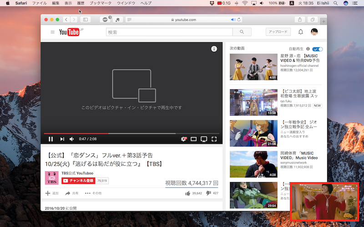
Task: Toggle Safari sidebar visibility
Action: tap(85, 20)
